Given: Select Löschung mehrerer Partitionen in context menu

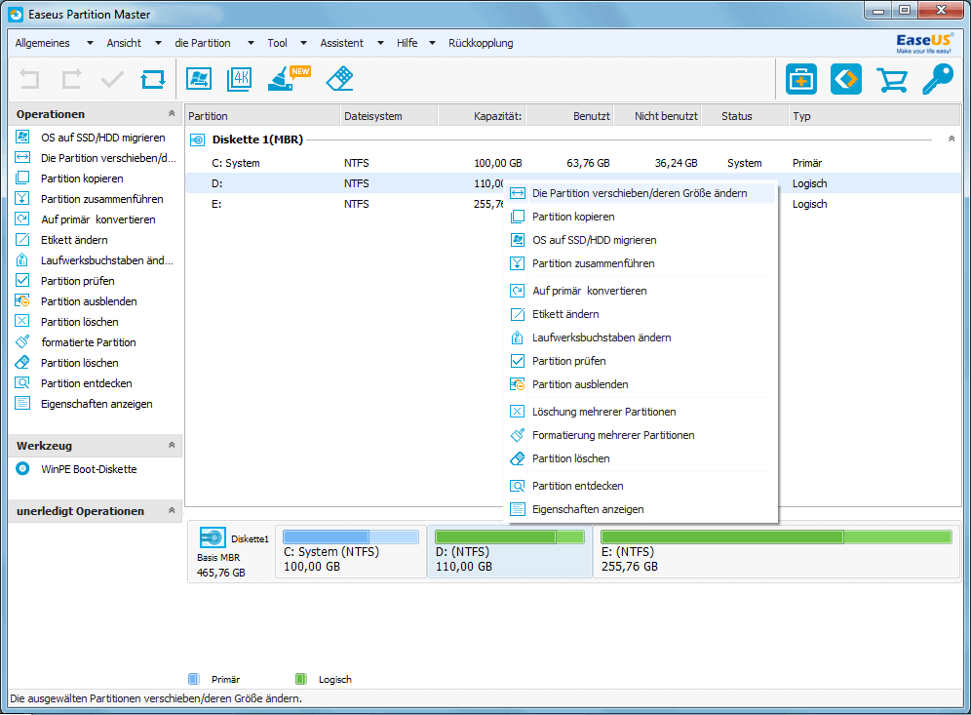Looking at the screenshot, I should click(641, 412).
